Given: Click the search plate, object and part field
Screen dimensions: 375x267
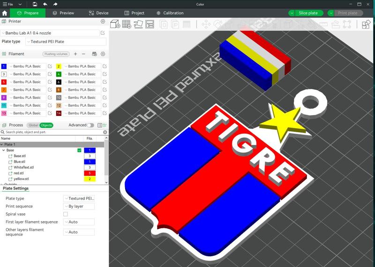Looking at the screenshot, I should pyautogui.click(x=52, y=132).
